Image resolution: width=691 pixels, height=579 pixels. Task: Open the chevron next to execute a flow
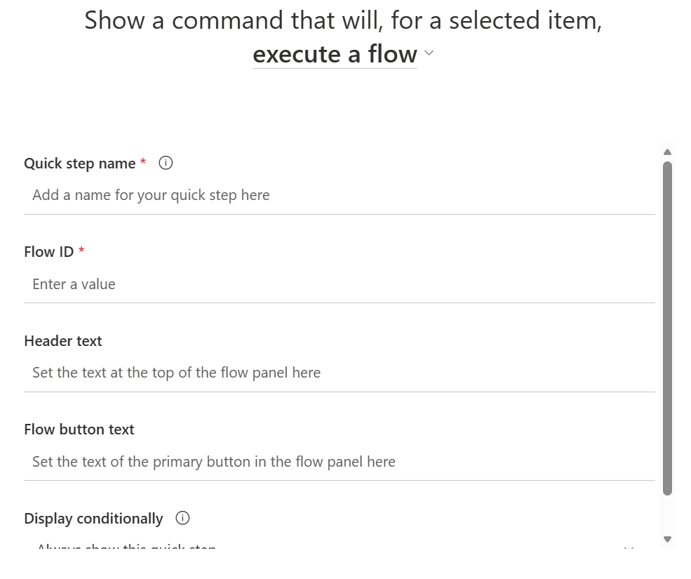click(429, 53)
